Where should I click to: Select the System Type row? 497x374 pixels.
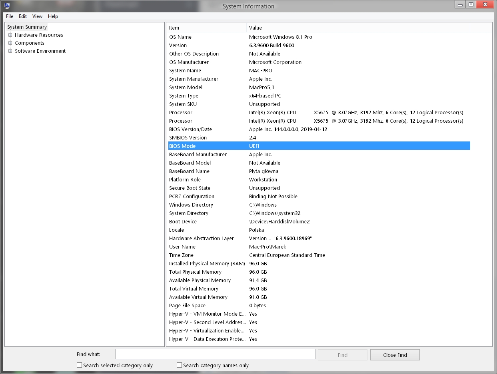pyautogui.click(x=319, y=96)
